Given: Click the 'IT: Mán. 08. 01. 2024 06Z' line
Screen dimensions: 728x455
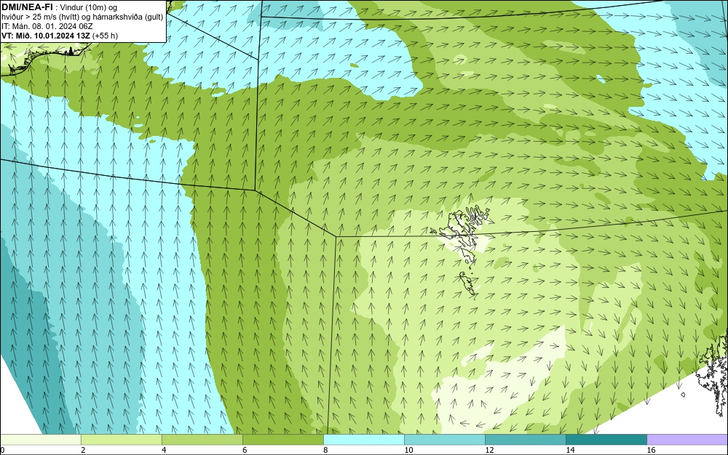Looking at the screenshot, I should click(x=47, y=26).
